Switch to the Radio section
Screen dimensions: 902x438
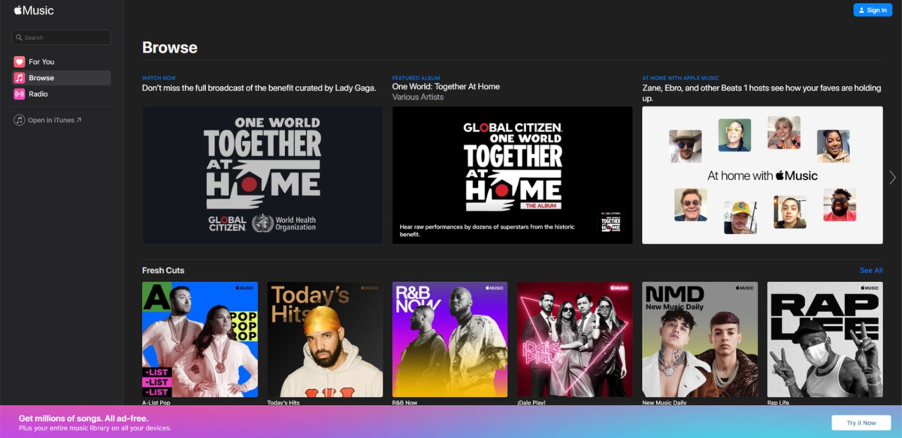[x=38, y=94]
